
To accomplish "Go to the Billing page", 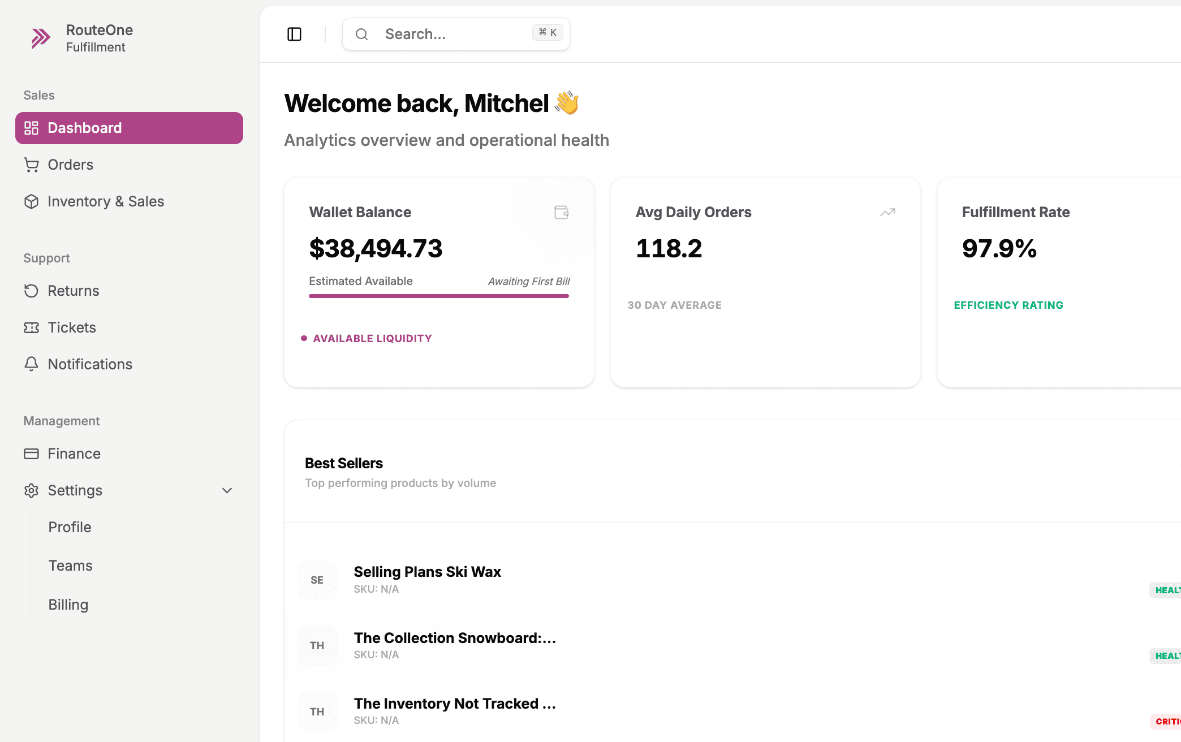I will (68, 605).
